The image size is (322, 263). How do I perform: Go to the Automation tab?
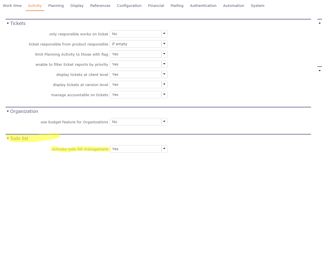click(233, 6)
